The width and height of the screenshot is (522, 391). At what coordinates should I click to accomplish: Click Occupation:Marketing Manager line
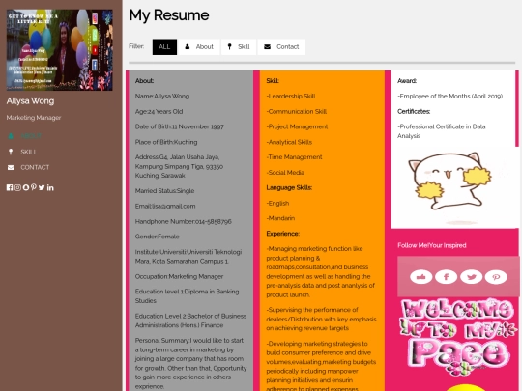click(179, 277)
